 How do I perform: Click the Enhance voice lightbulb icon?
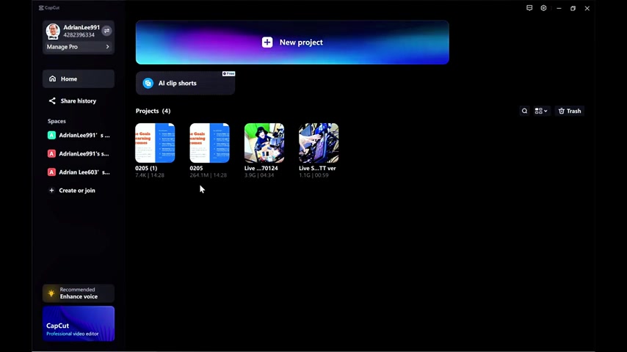51,293
